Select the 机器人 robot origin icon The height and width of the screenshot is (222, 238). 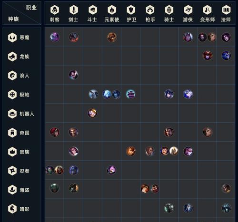(12, 114)
